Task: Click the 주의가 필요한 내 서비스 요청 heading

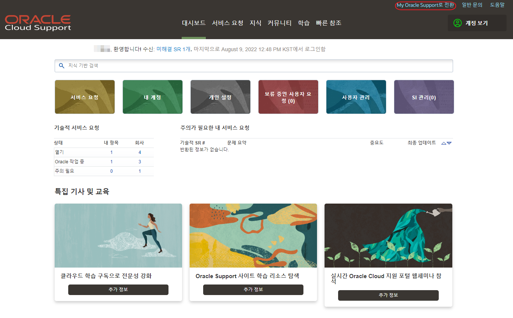Action: [x=215, y=128]
